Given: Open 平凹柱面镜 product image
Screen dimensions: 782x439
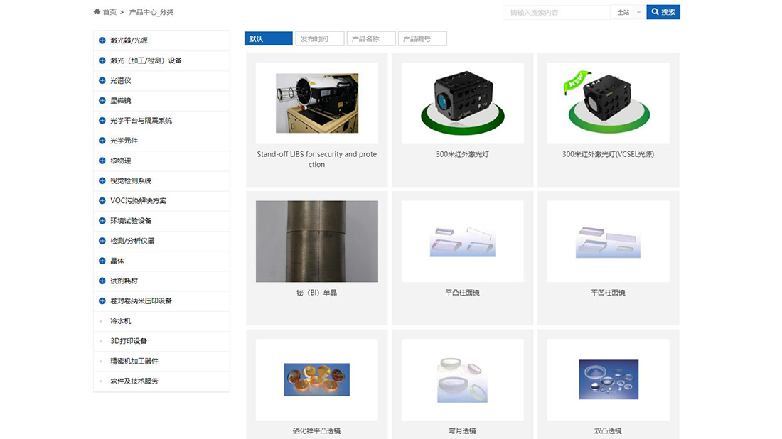Looking at the screenshot, I should (x=608, y=242).
